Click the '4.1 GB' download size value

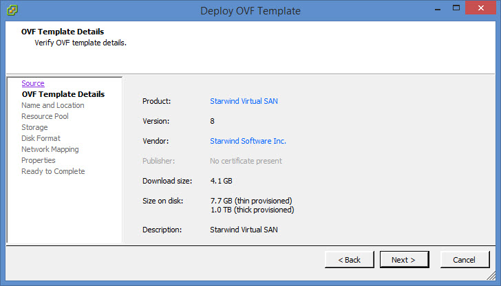tap(221, 181)
